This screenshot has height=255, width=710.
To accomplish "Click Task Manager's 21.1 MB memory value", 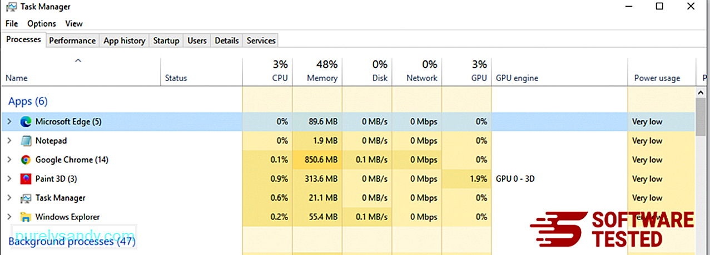I will (324, 198).
